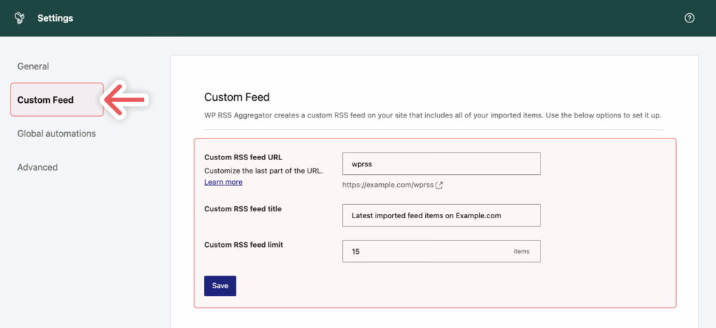Viewport: 716px width, 328px height.
Task: Click 'Customize the last part of the URL.' text
Action: 264,171
